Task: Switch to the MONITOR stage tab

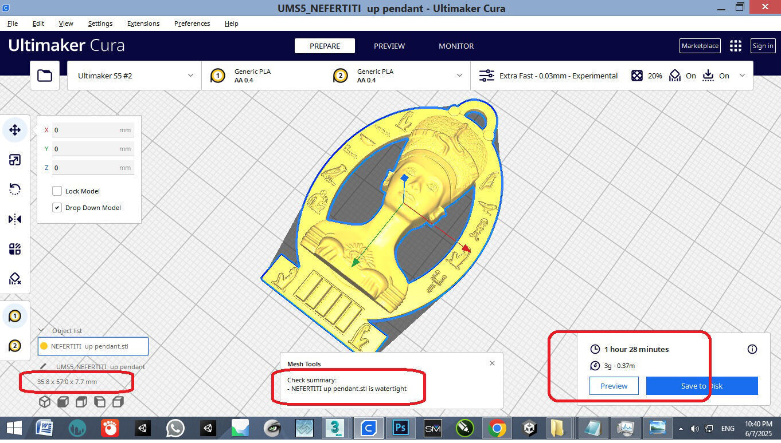Action: [x=456, y=46]
